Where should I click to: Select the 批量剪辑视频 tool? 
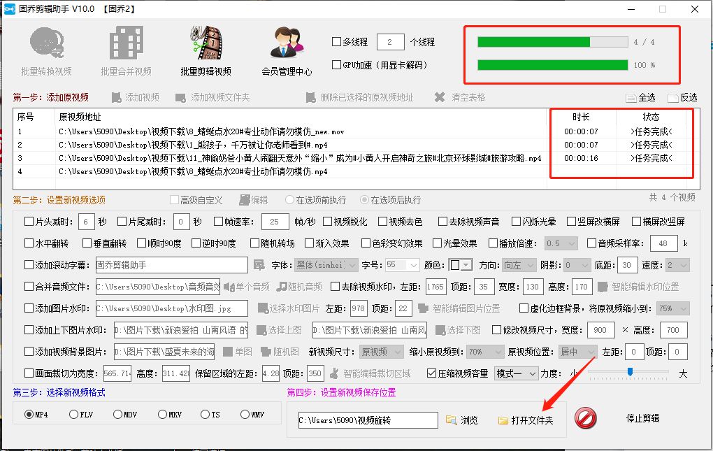(204, 49)
